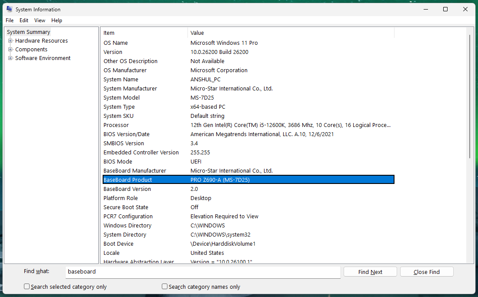
Task: Select the Version row item
Action: 248,52
